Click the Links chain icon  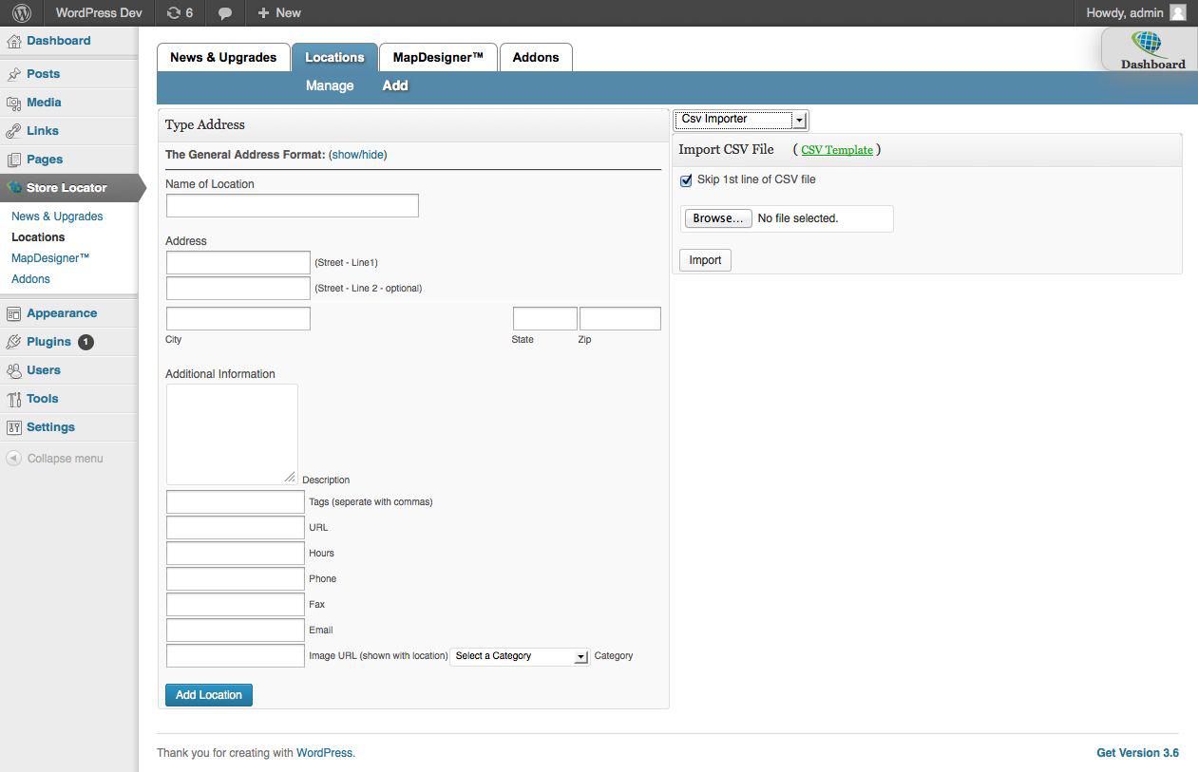click(13, 131)
